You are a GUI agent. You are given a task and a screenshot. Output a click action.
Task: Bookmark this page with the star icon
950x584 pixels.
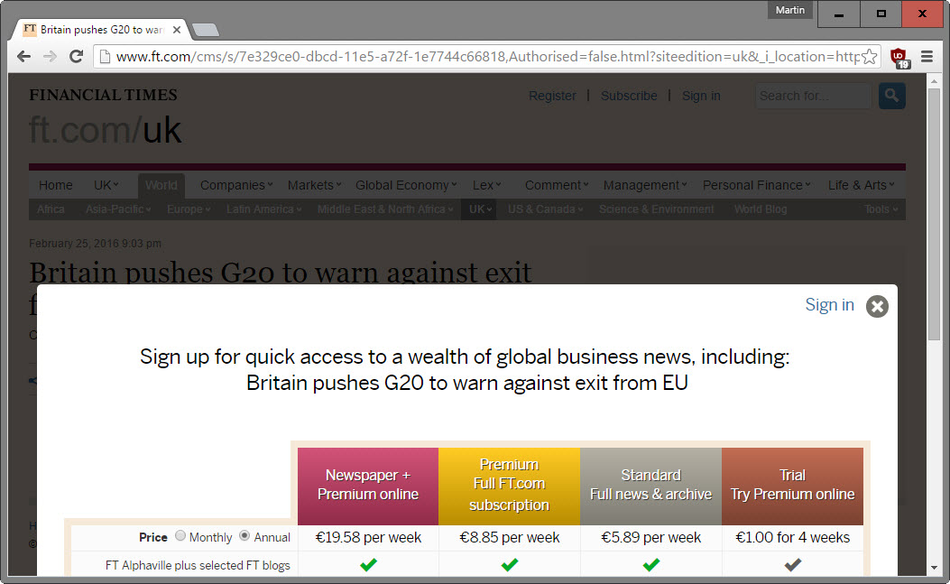point(870,56)
